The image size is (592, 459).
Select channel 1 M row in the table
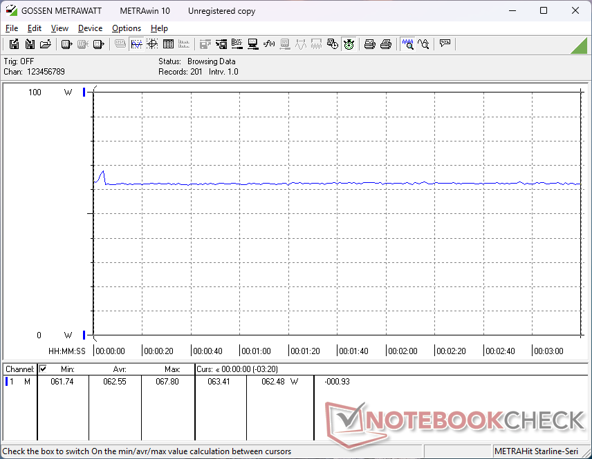coord(19,382)
